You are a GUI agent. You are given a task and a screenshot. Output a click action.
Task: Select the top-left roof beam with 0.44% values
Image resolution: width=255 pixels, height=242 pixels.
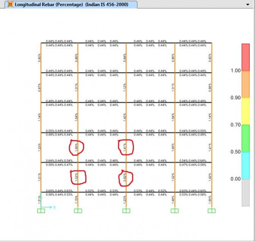click(x=59, y=43)
